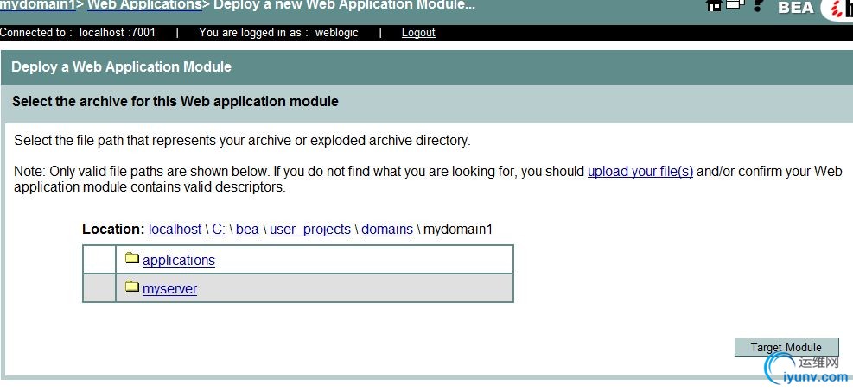The image size is (853, 391).
Task: Click 'Location:' label
Action: click(x=113, y=230)
